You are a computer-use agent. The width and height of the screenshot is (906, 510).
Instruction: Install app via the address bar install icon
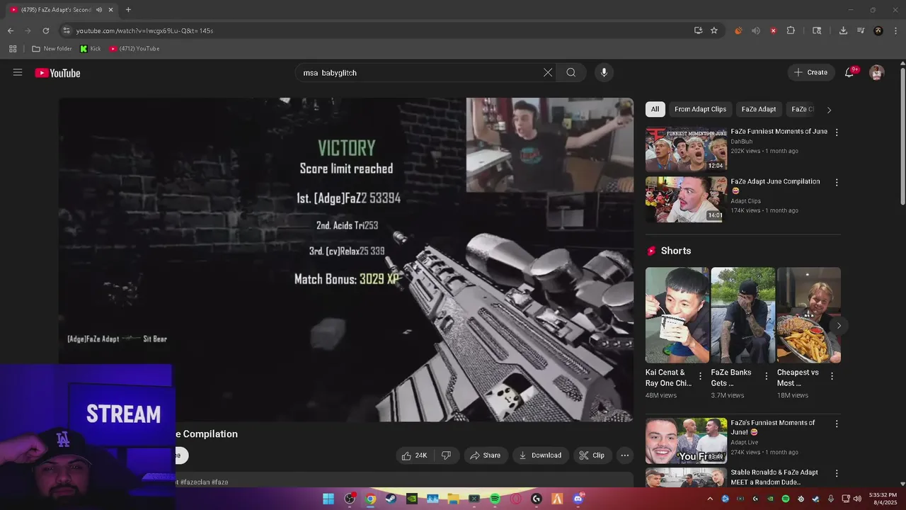coord(699,30)
